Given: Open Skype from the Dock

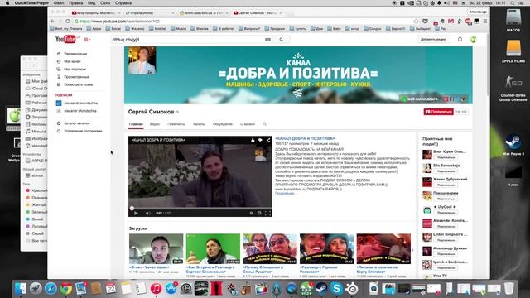Looking at the screenshot, I should coord(336,288).
